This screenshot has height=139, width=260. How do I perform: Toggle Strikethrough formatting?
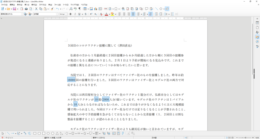pos(86,14)
